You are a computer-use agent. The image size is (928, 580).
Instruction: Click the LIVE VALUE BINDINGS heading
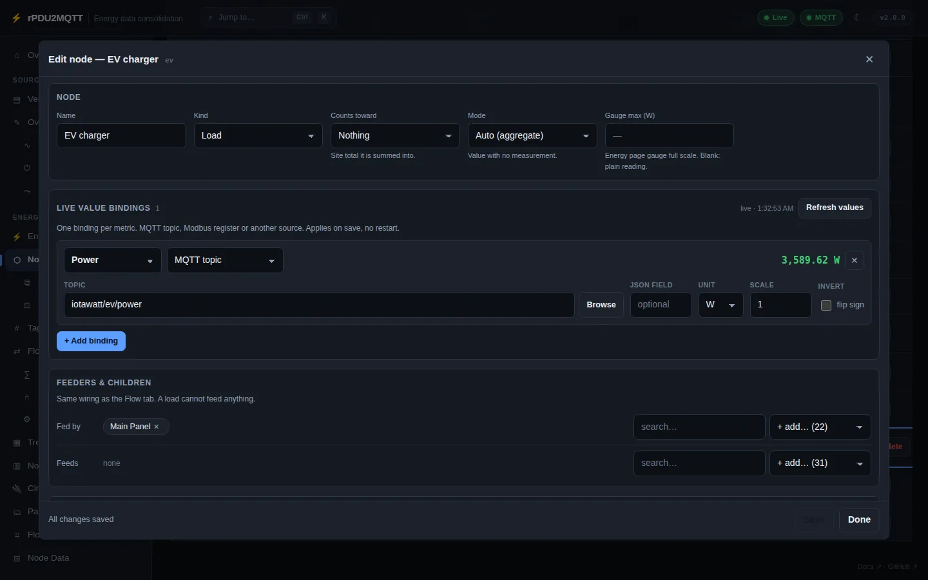pos(103,208)
